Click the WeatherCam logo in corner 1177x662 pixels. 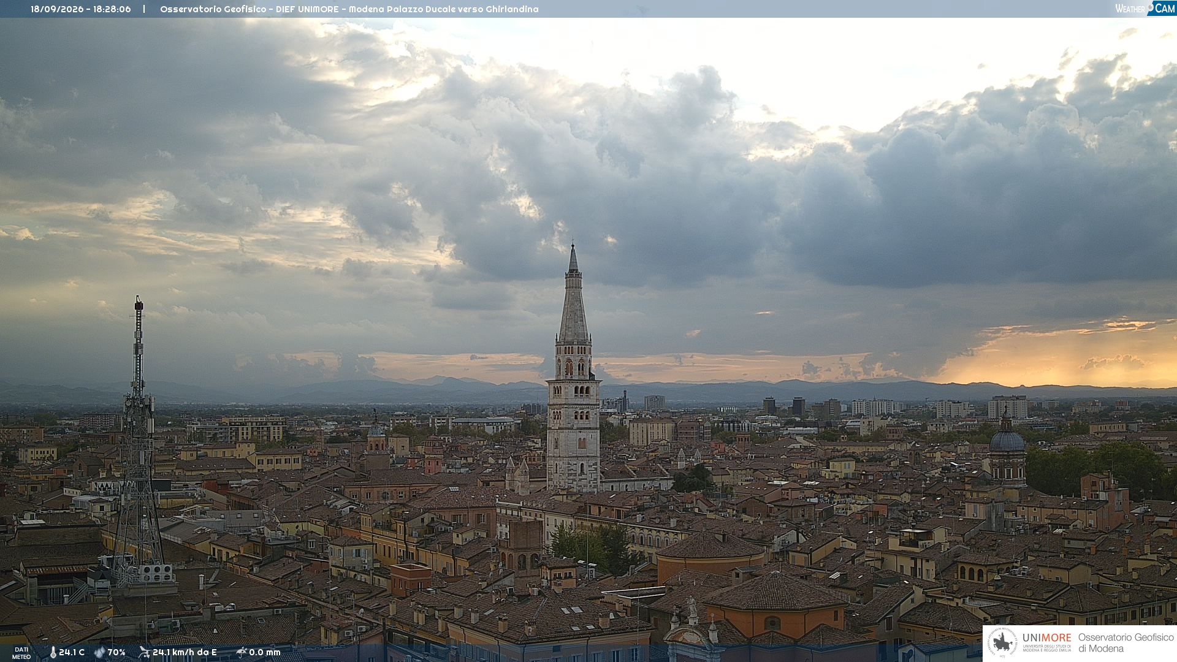click(x=1145, y=9)
